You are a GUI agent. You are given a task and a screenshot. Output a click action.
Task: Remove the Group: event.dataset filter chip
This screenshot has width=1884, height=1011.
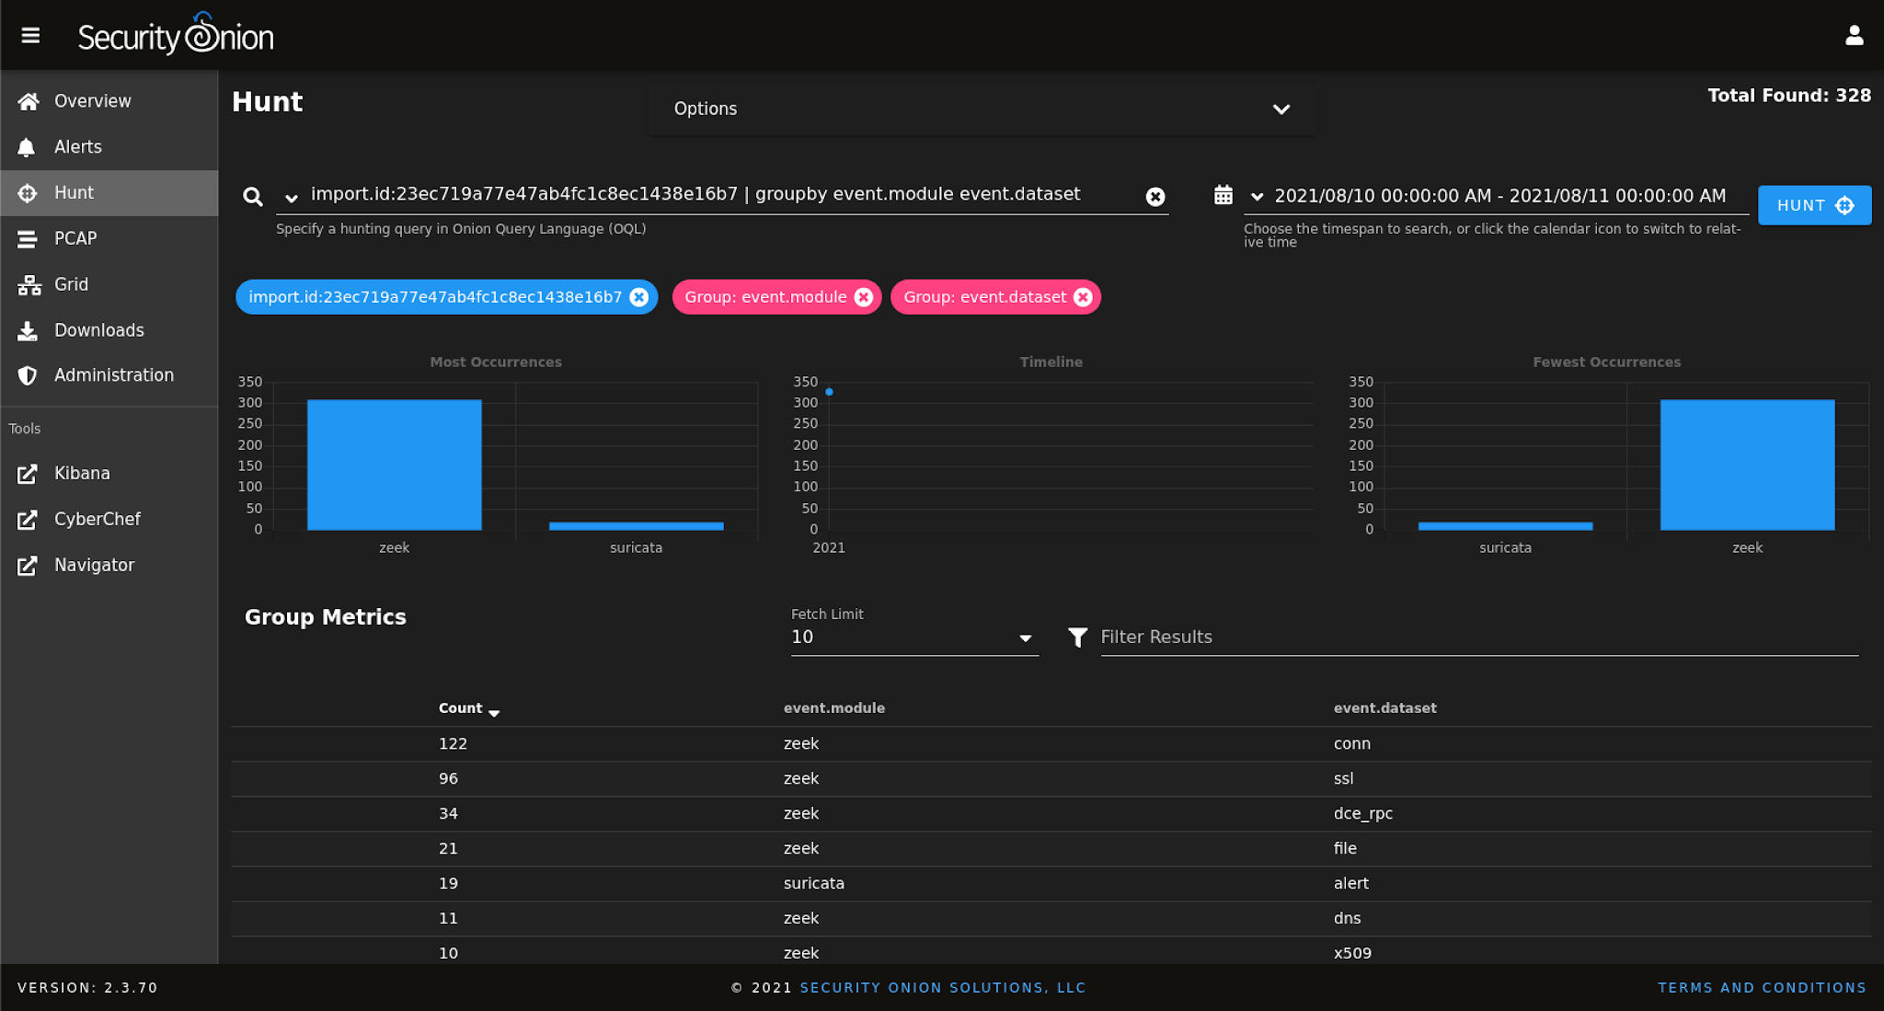tap(1084, 297)
